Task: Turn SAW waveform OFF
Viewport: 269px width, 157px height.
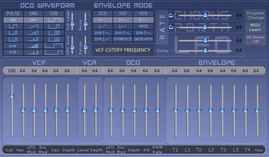Action: coord(33,20)
